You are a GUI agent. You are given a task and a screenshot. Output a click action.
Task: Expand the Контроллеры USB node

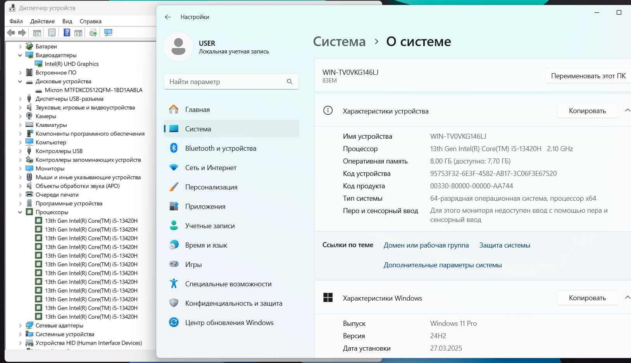point(20,151)
